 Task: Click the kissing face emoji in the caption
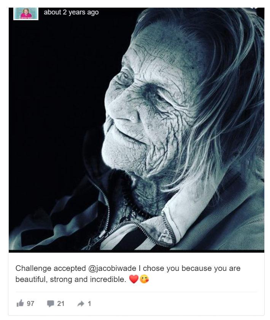[144, 279]
